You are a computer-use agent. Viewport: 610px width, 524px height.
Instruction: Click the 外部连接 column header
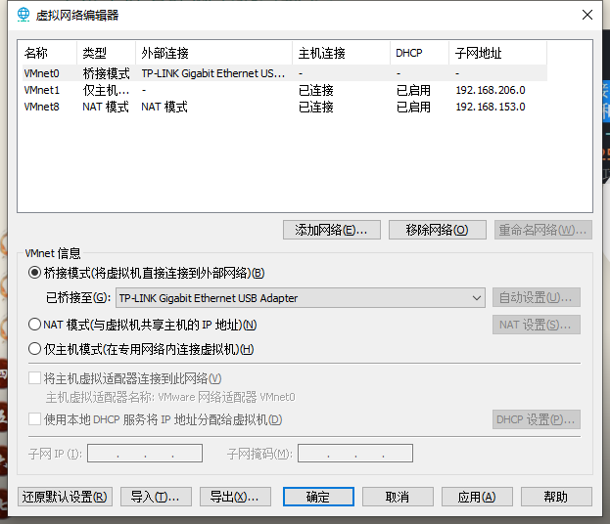[x=214, y=53]
